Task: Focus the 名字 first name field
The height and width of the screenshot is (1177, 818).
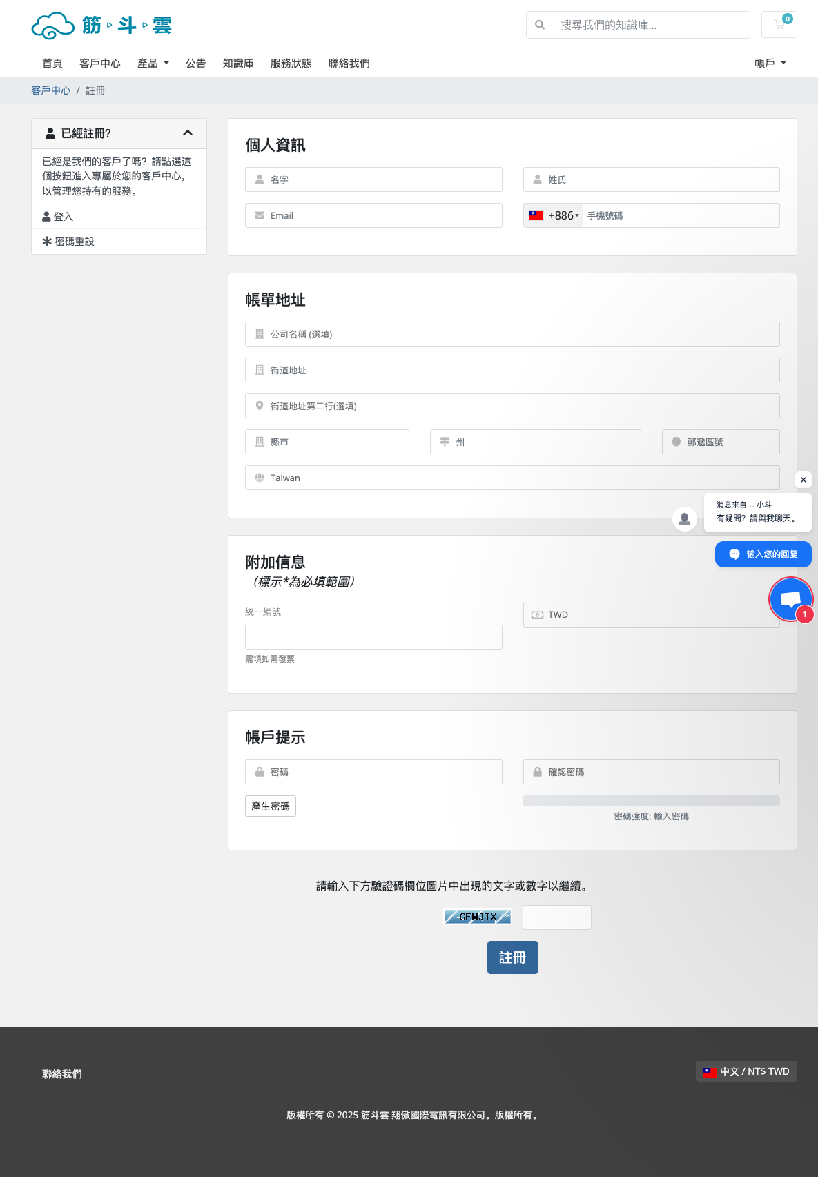Action: (373, 179)
